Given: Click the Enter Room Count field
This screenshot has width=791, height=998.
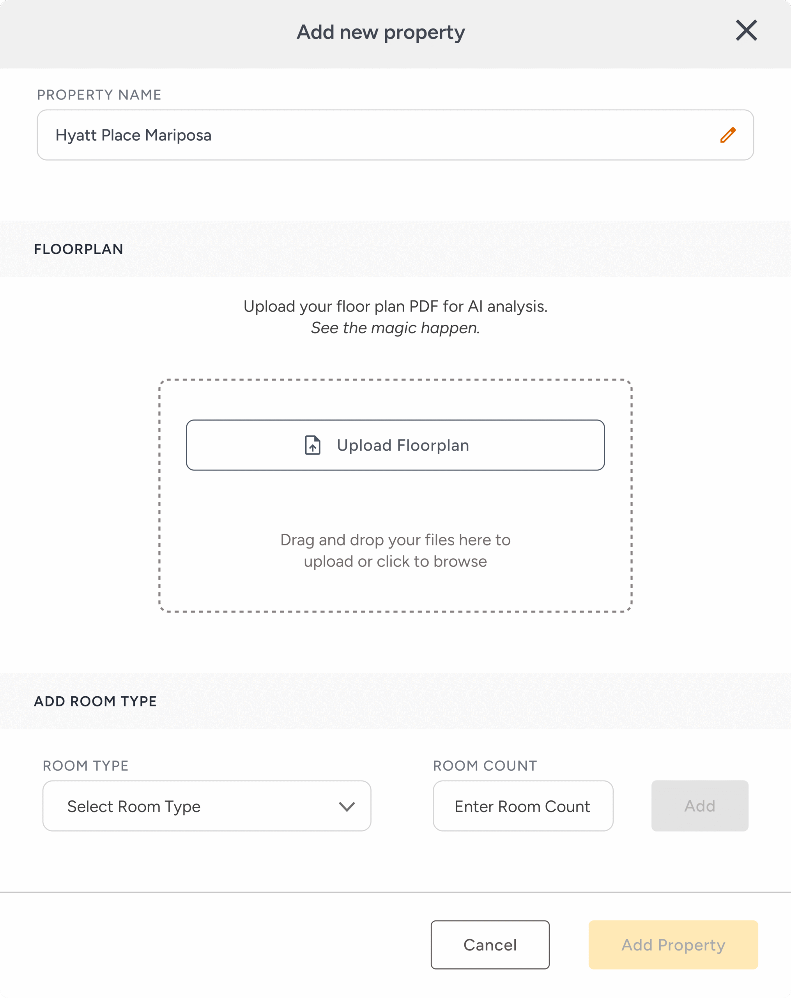Looking at the screenshot, I should [522, 806].
